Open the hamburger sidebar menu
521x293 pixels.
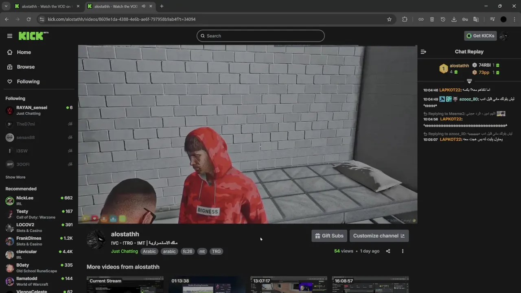(x=10, y=36)
